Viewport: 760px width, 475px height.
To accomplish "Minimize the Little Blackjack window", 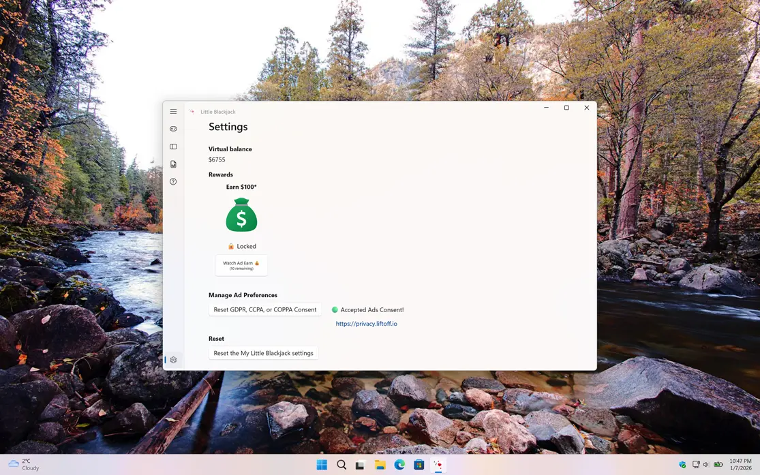I will click(546, 108).
